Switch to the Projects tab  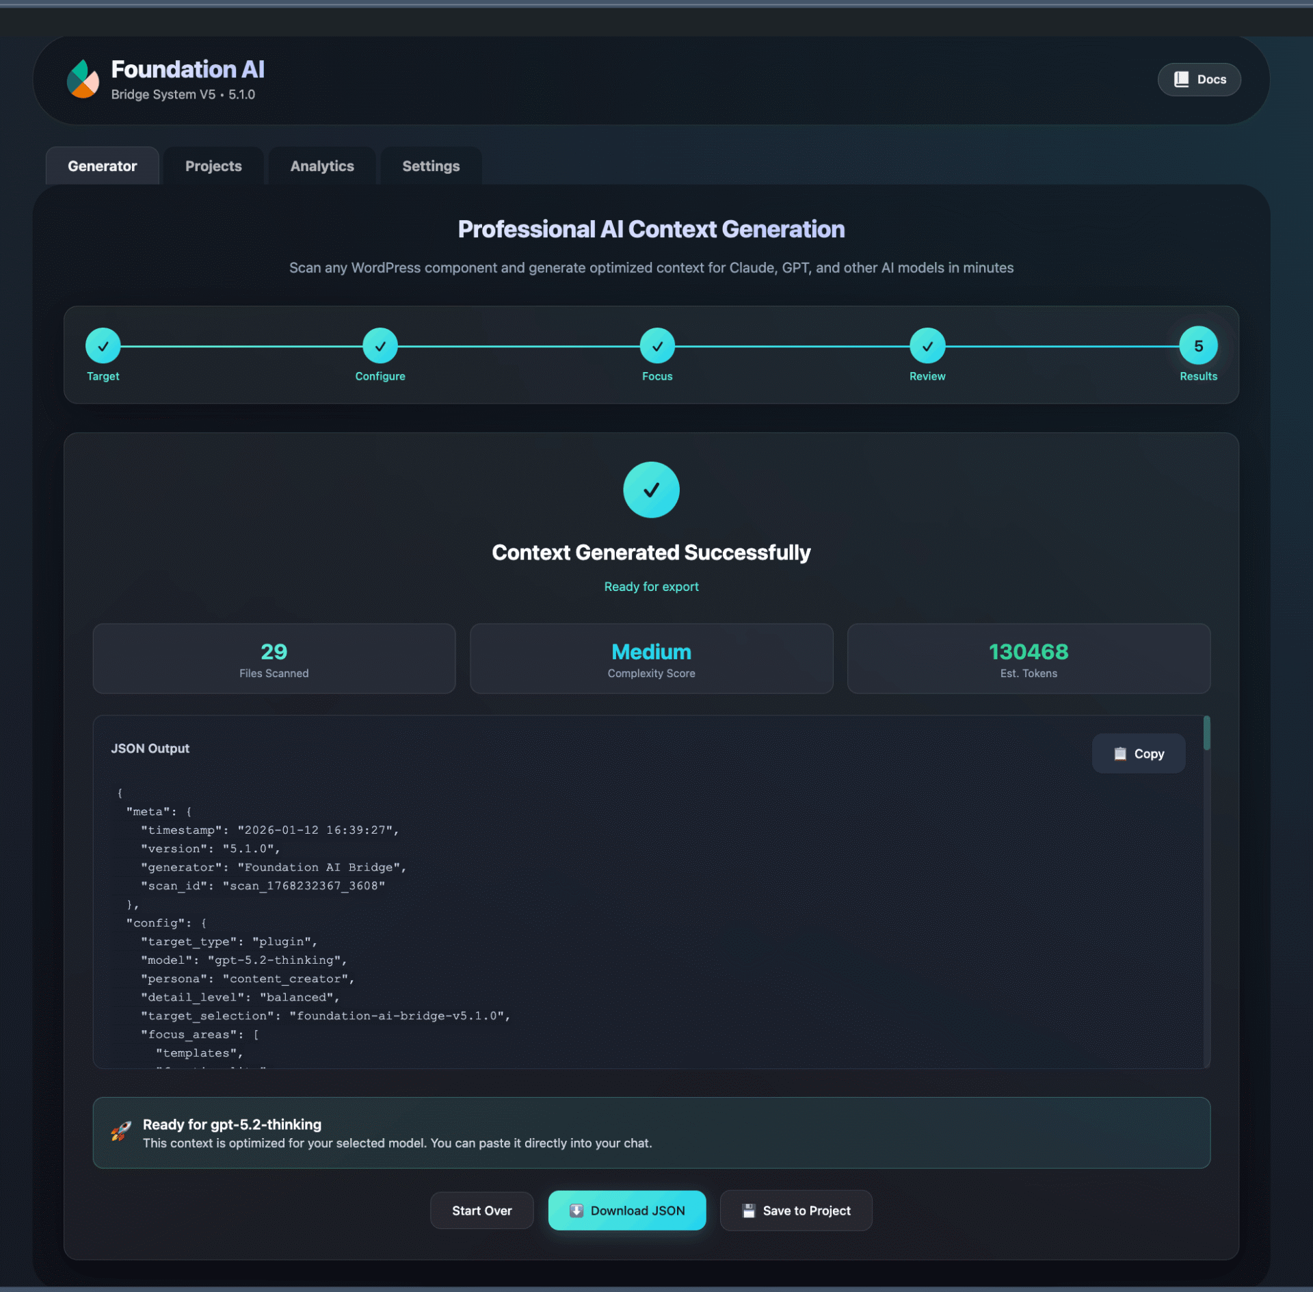click(213, 166)
